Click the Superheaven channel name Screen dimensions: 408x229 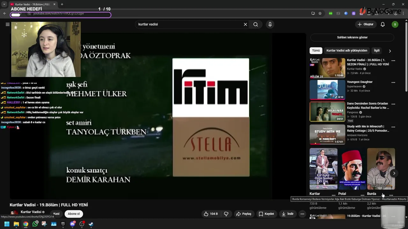(354, 87)
